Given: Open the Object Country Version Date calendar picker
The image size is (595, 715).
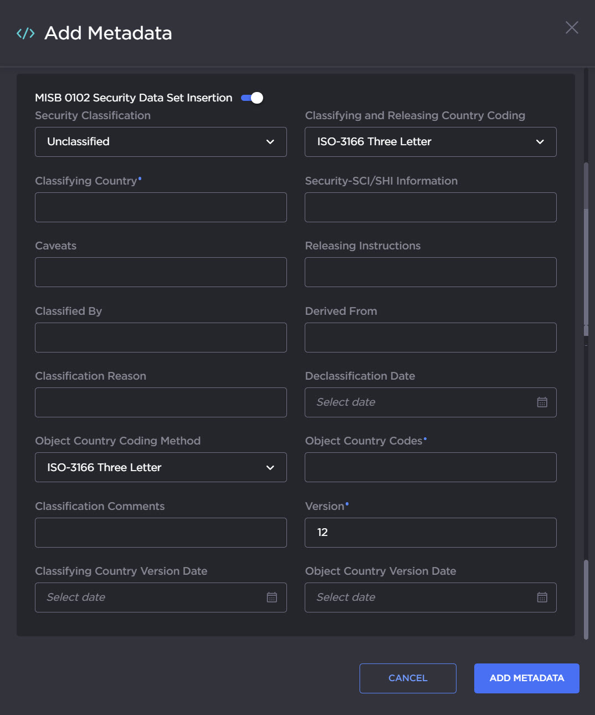Looking at the screenshot, I should tap(542, 597).
